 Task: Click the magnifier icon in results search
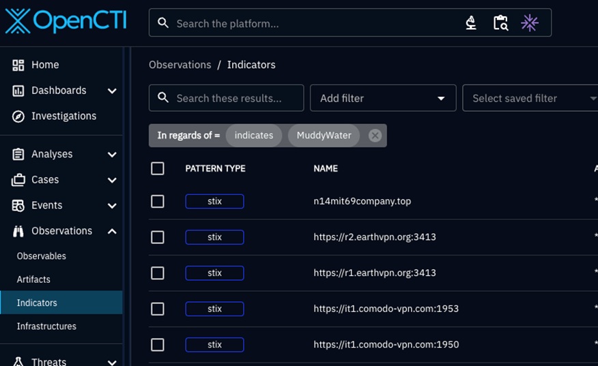click(163, 97)
